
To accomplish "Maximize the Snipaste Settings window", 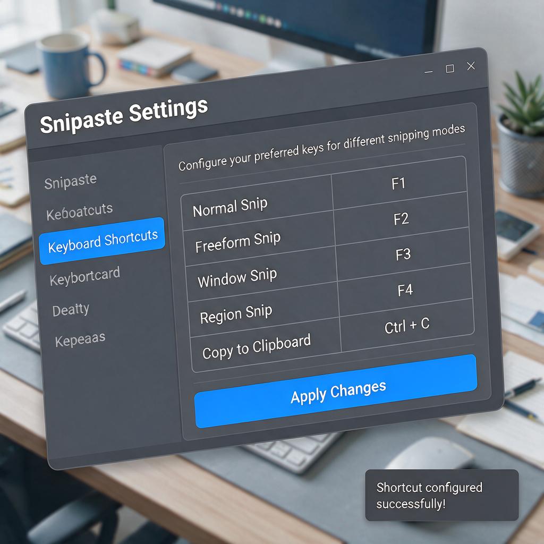I will (450, 69).
